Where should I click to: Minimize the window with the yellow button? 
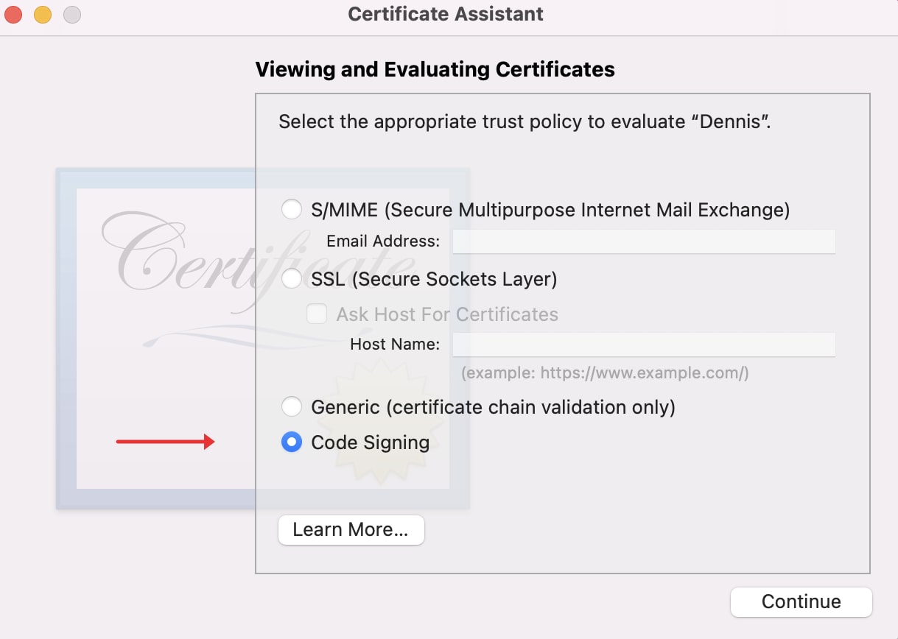43,14
